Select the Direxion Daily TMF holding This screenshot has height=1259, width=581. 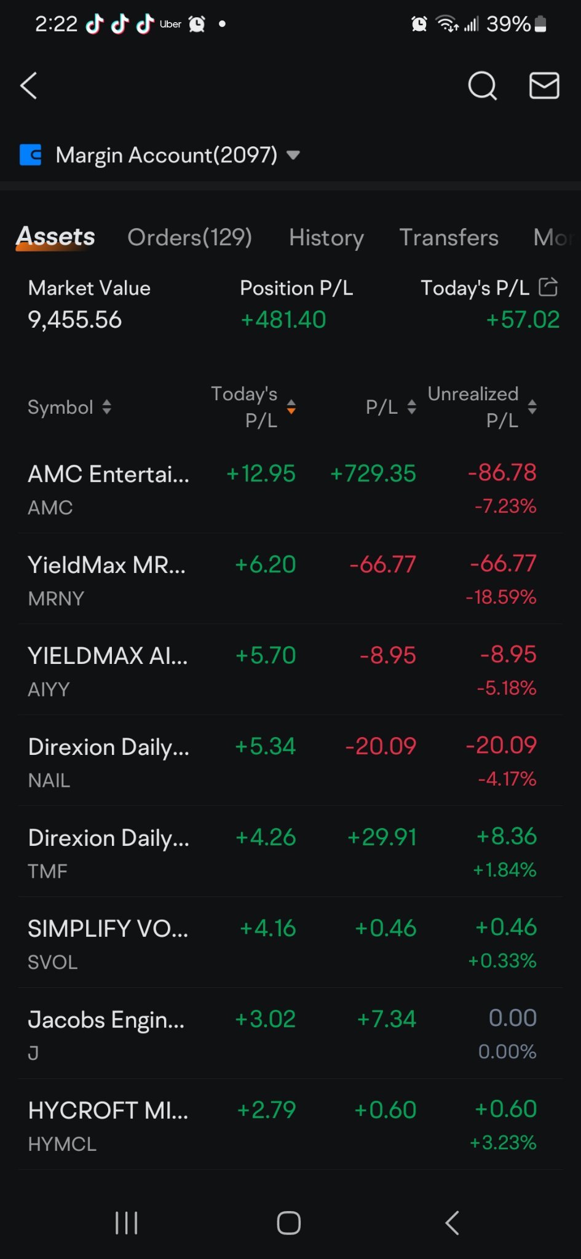[290, 853]
